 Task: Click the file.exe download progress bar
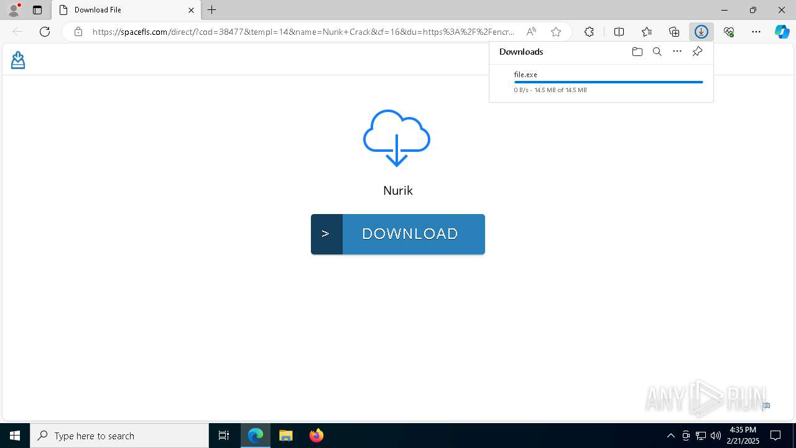[x=608, y=82]
